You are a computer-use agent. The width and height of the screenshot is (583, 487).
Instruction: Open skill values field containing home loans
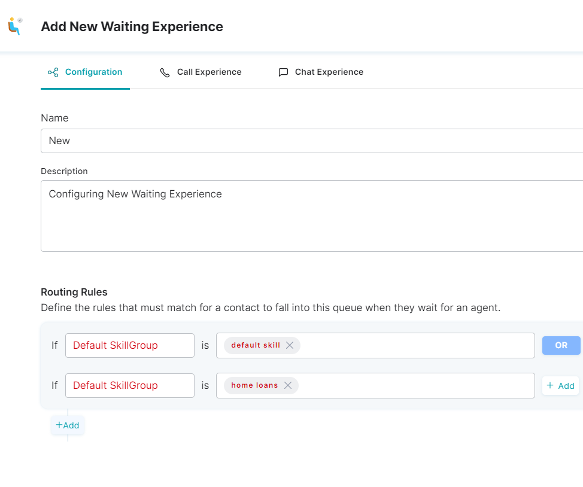coord(375,385)
